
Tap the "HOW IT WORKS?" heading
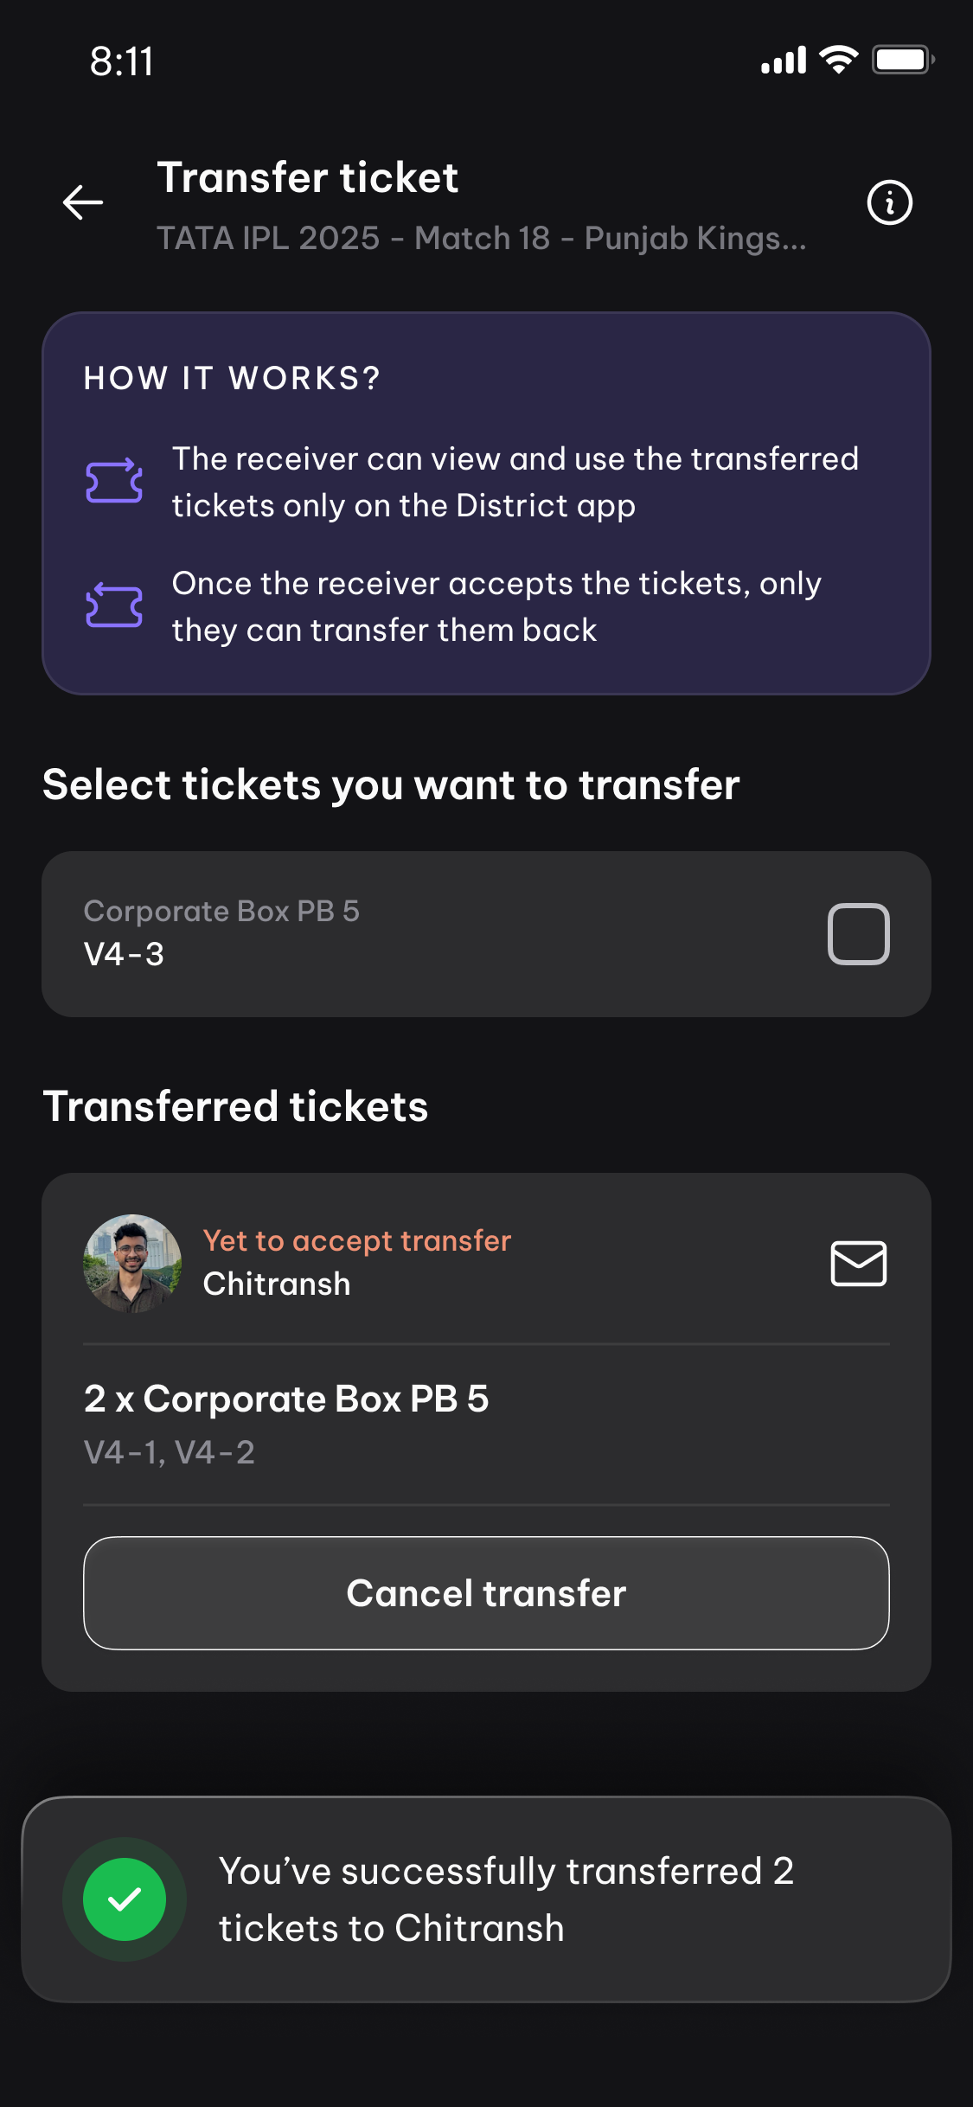tap(232, 378)
